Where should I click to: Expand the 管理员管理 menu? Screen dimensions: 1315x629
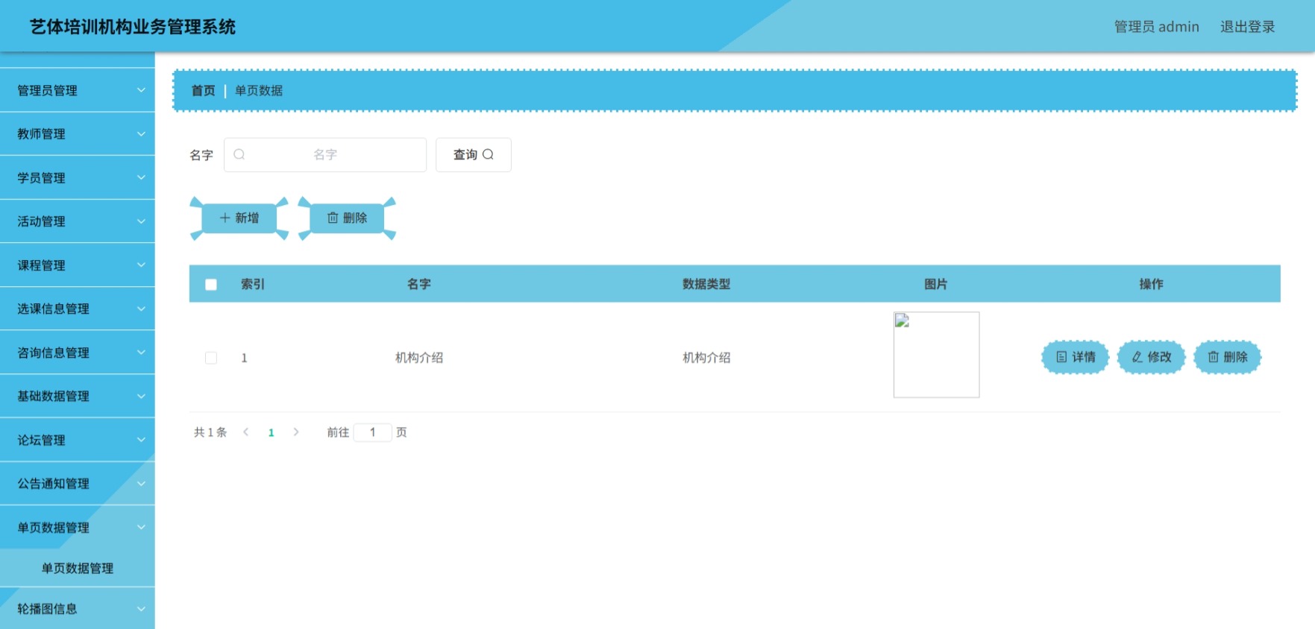click(78, 90)
